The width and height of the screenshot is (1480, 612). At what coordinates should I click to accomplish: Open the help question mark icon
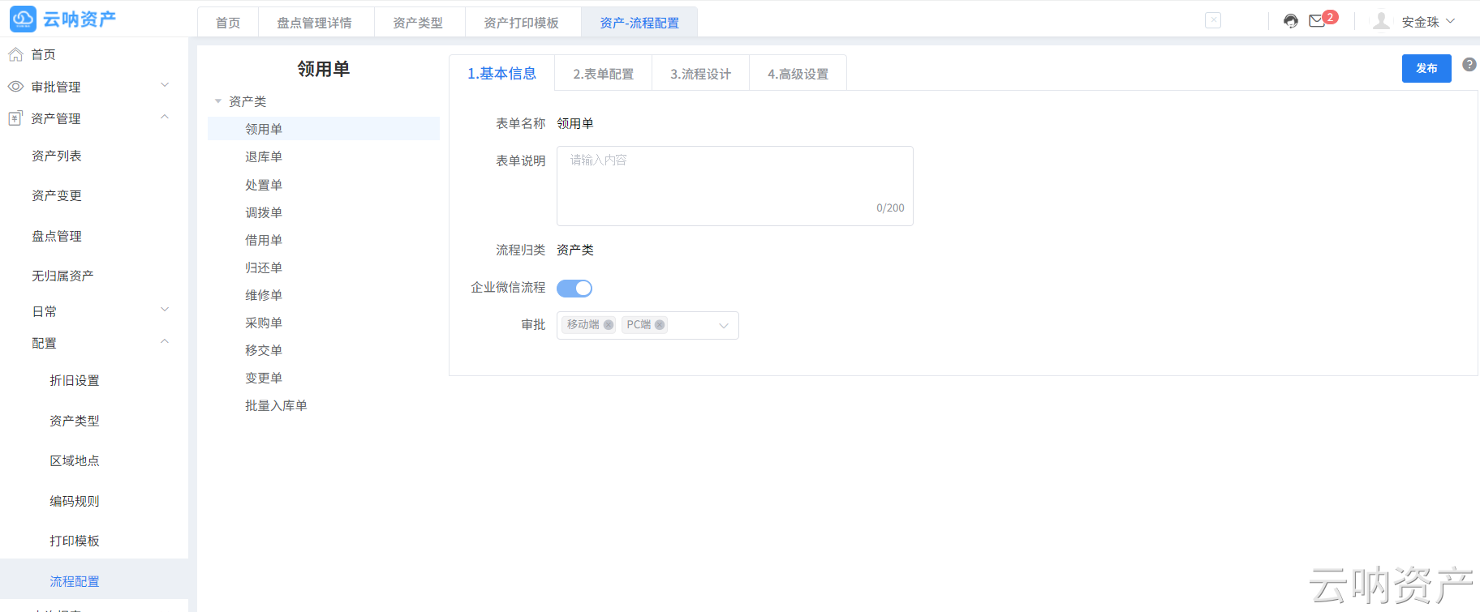point(1469,65)
